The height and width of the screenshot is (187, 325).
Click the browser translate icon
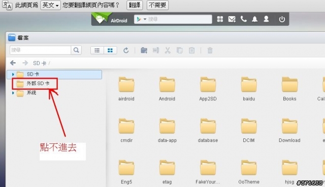pyautogui.click(x=7, y=5)
